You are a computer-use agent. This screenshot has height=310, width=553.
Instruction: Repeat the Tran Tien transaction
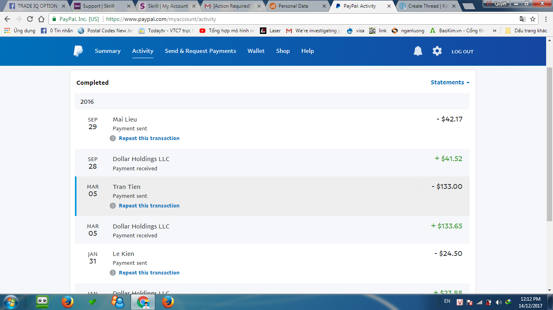(x=149, y=206)
